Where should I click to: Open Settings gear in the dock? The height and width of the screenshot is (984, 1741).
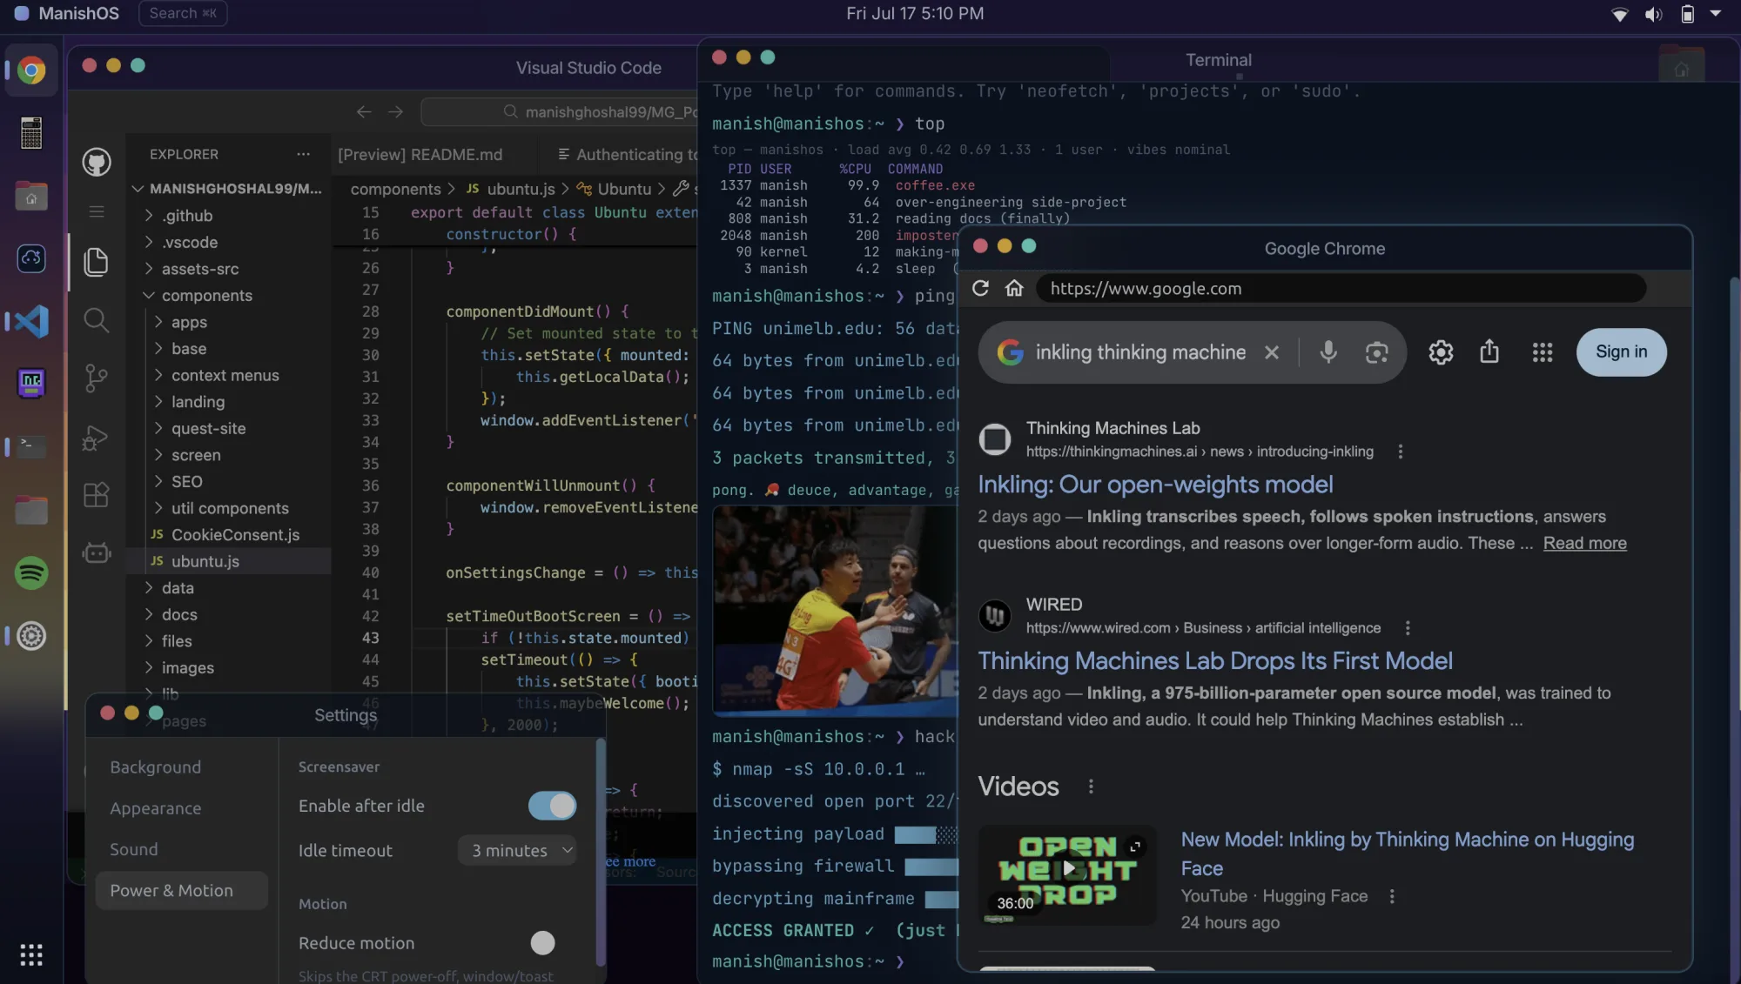point(31,636)
